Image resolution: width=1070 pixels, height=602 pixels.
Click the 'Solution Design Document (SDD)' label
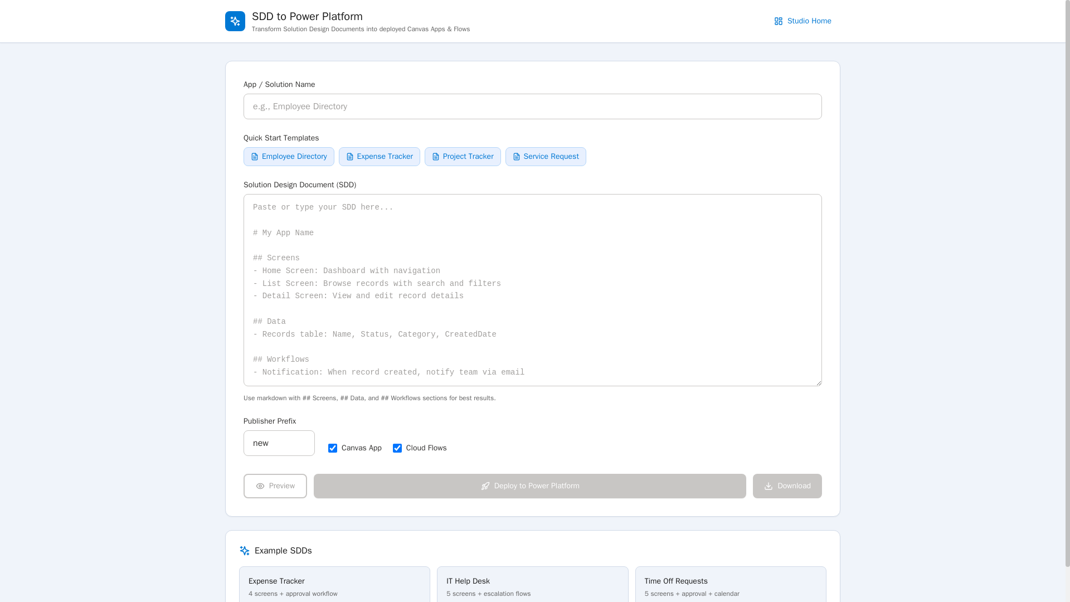point(300,185)
